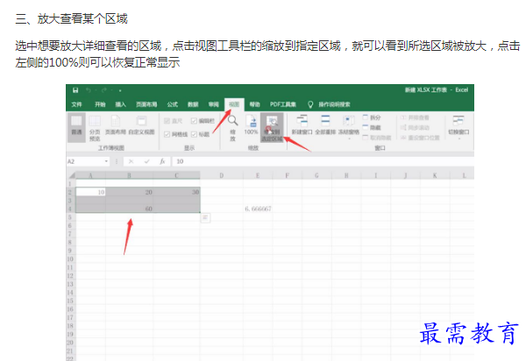The width and height of the screenshot is (526, 361).
Task: Click the select-all corner triangle of the sheet
Action: tap(72, 175)
